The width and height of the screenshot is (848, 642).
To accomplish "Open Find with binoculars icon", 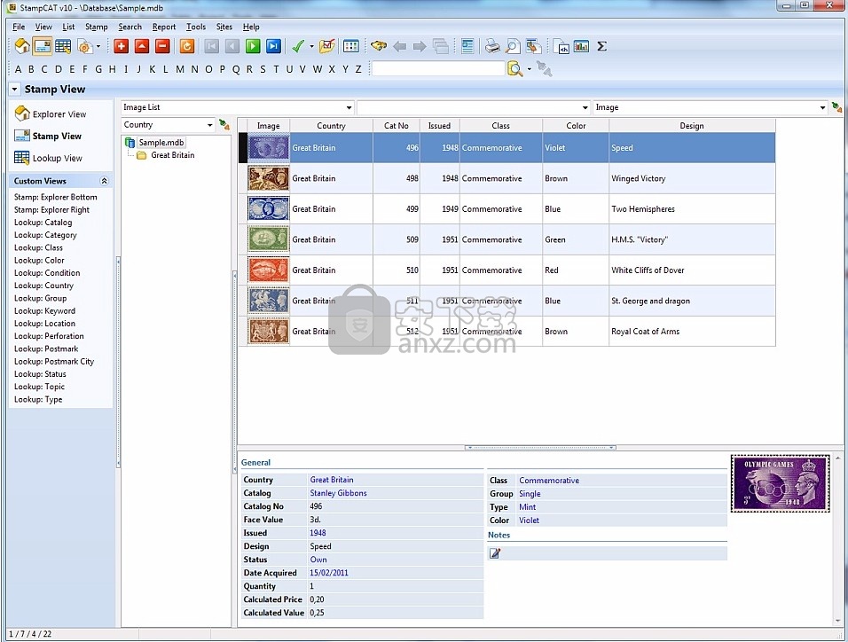I will coord(379,46).
